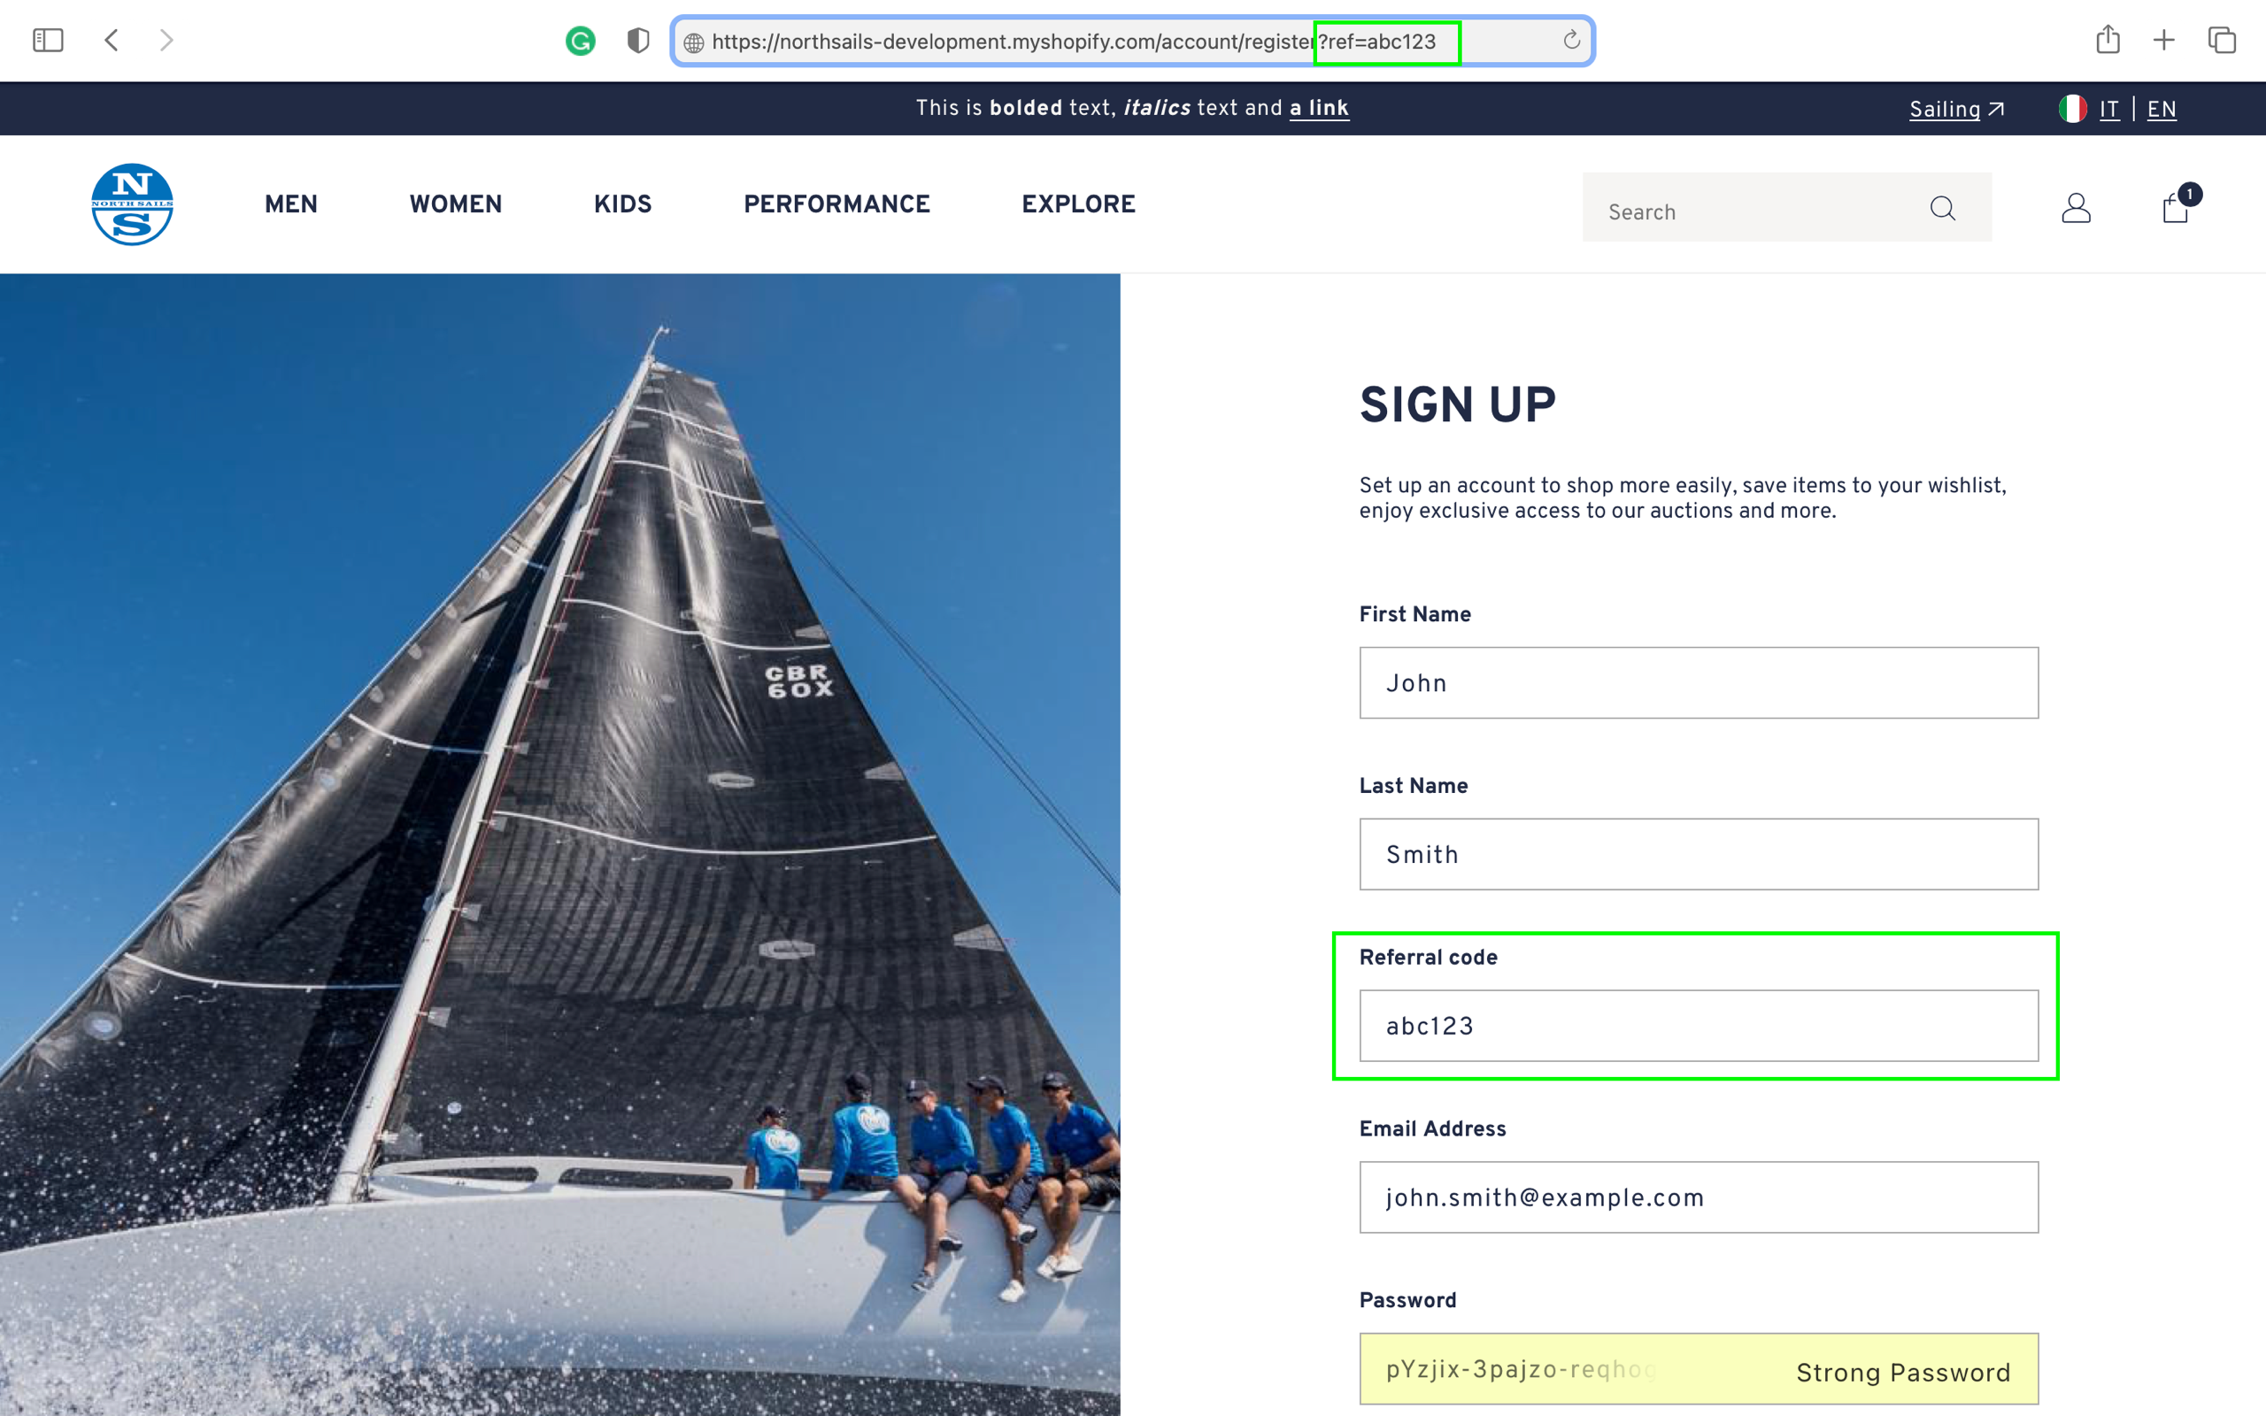Click the browser reload icon

pyautogui.click(x=1569, y=41)
